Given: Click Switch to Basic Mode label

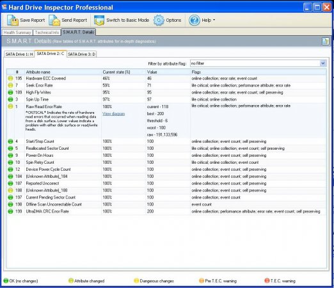Looking at the screenshot, I should [x=128, y=20].
